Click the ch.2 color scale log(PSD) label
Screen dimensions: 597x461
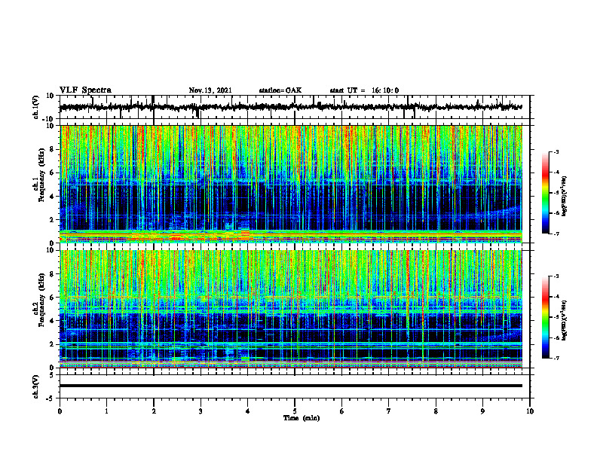coord(565,320)
